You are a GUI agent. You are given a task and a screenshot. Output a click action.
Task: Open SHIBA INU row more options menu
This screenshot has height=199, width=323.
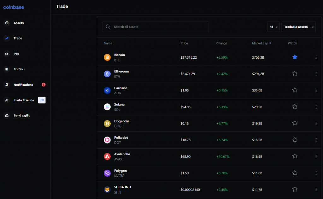coord(316,190)
